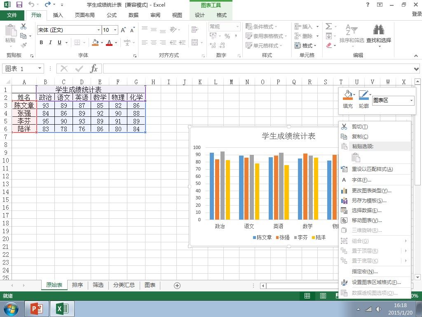The height and width of the screenshot is (317, 422).
Task: Switch to the chart 设计 Design tab
Action: (x=199, y=15)
